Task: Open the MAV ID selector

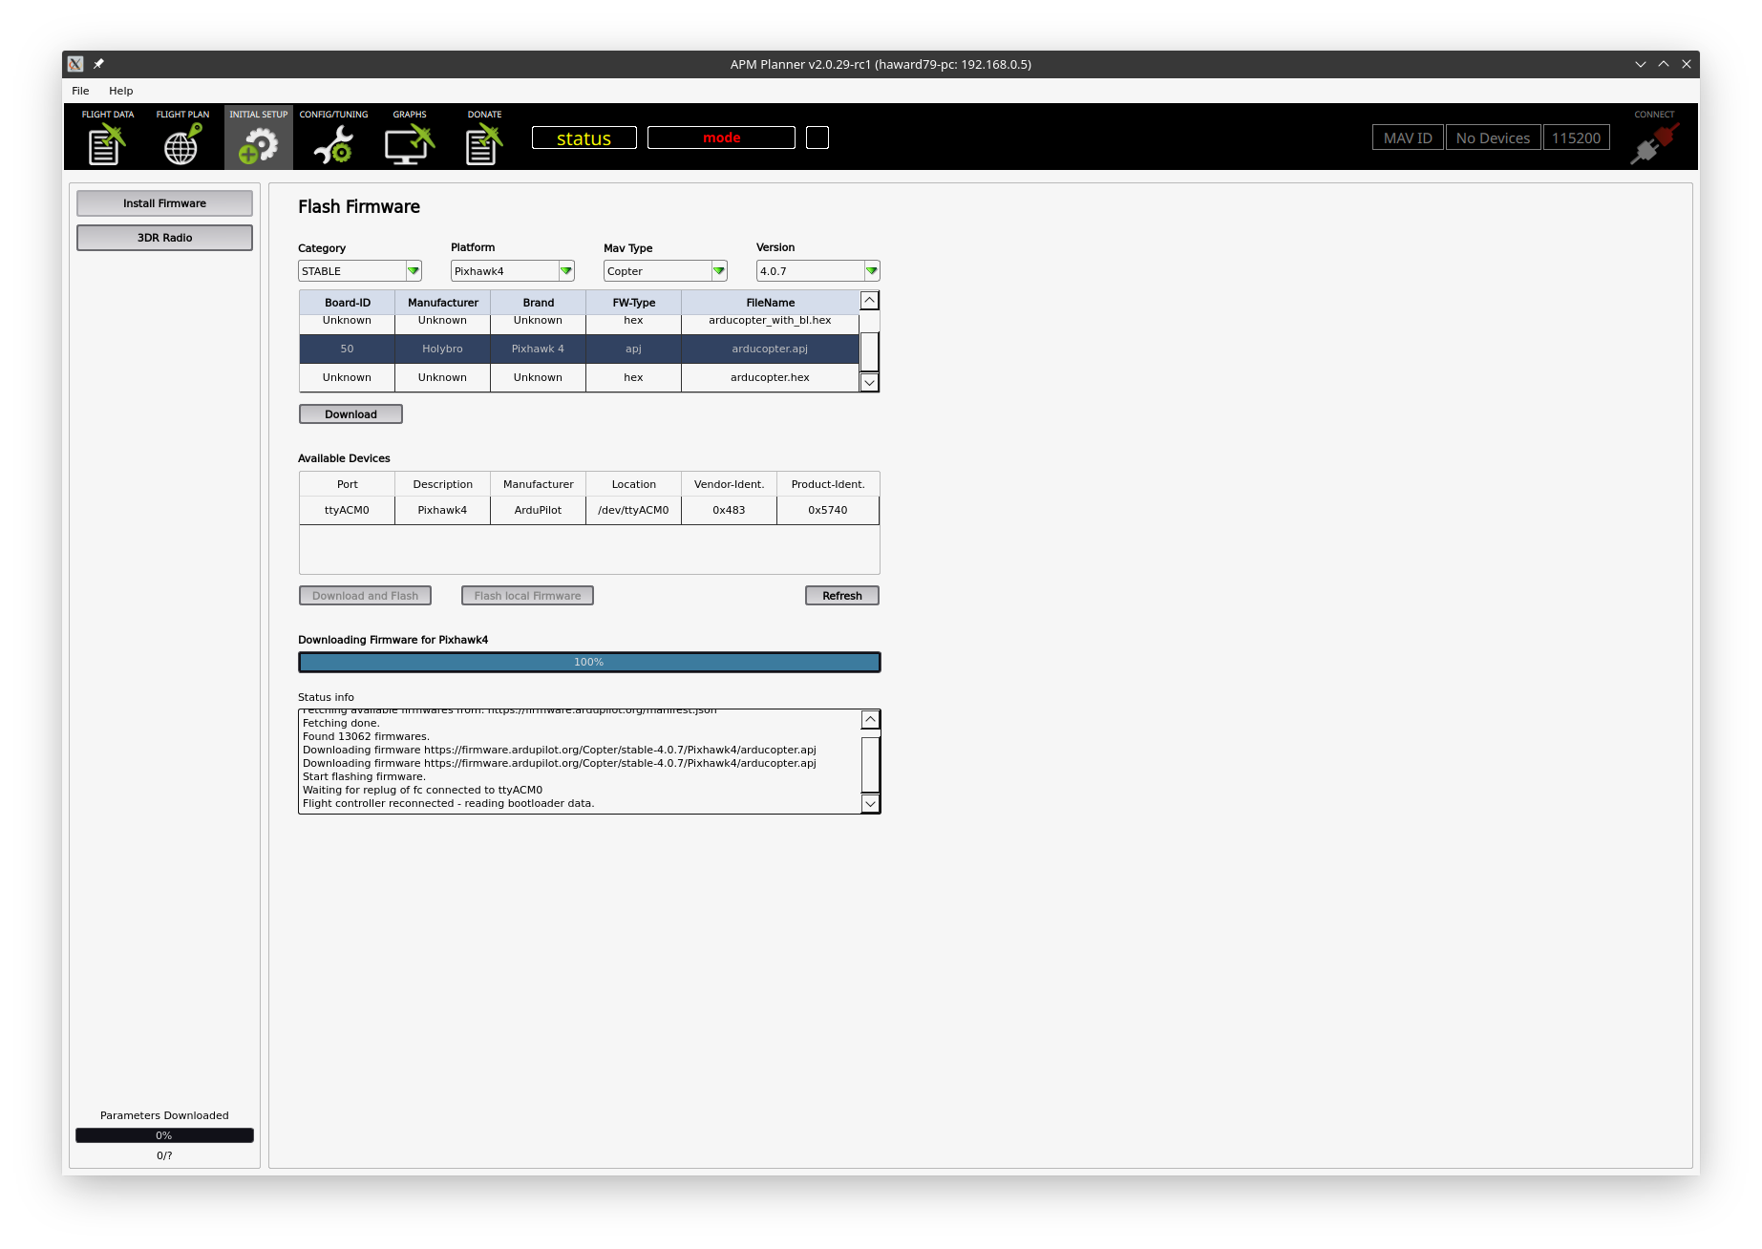Action: [1408, 138]
